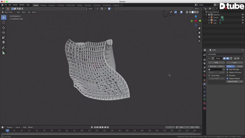Image resolution: width=245 pixels, height=138 pixels.
Task: Open the Object Constraints properties tab
Action: click(x=204, y=95)
